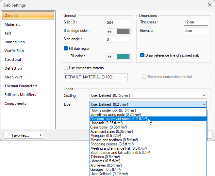Select Librarires (0.5 tf/m²) option
Screen dimensions: 215x176
point(148,161)
